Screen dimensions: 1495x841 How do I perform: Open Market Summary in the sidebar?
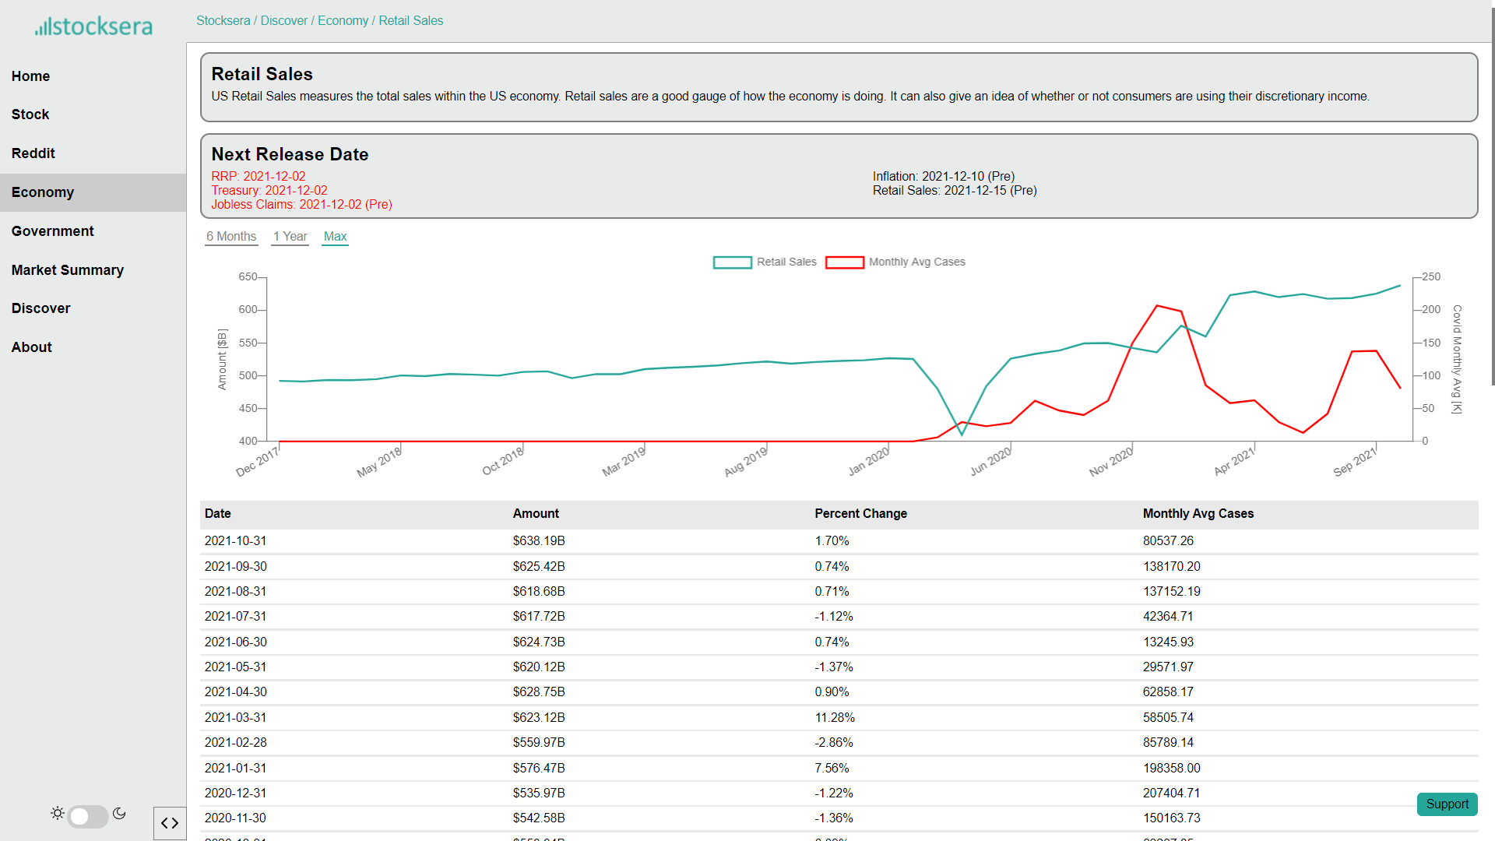(x=68, y=270)
